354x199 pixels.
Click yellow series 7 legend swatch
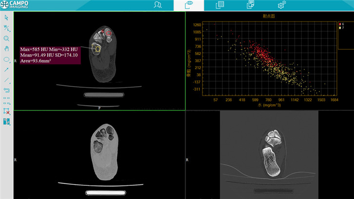click(x=340, y=28)
